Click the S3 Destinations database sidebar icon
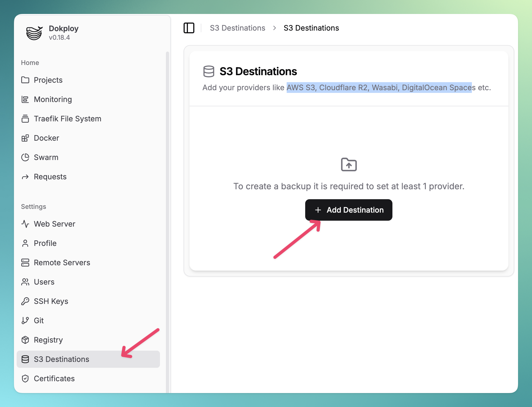The width and height of the screenshot is (532, 407). click(x=25, y=359)
